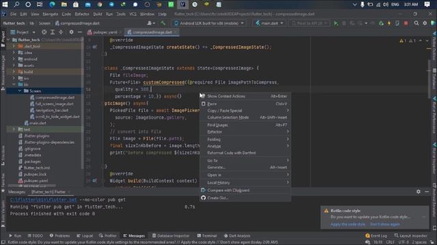Trigger Flutter Hot Reload lightning icon
The height and width of the screenshot is (245, 437).
(x=389, y=23)
